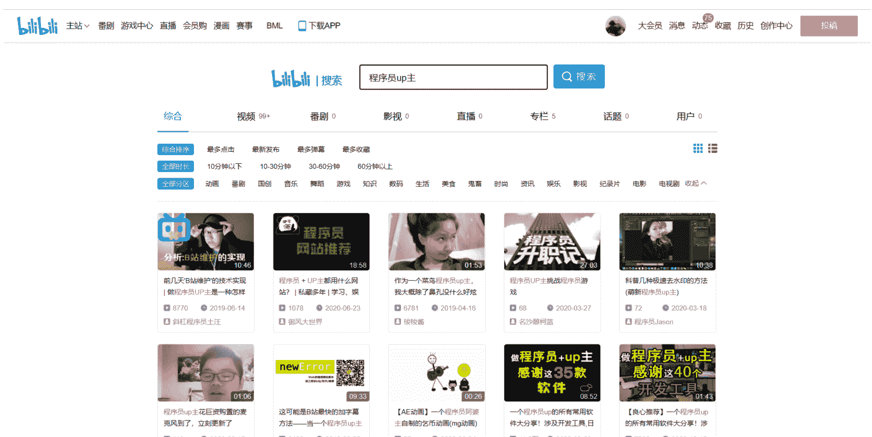Open the 程序员网站推荐 video thumbnail
The image size is (872, 437).
point(321,241)
